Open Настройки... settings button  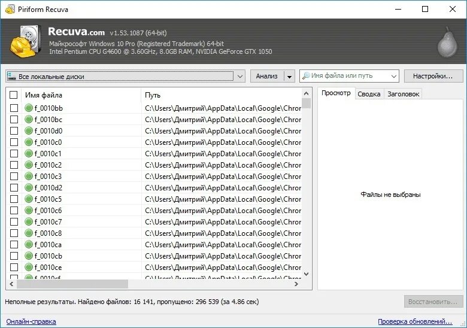tap(433, 76)
